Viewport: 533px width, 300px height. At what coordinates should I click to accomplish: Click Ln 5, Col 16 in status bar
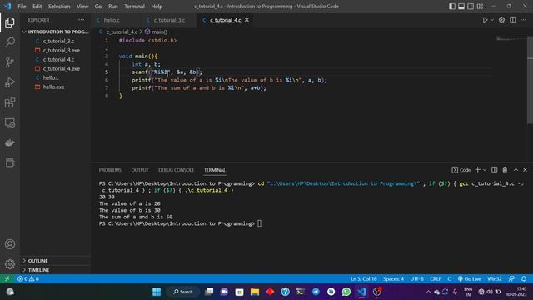coord(363,279)
